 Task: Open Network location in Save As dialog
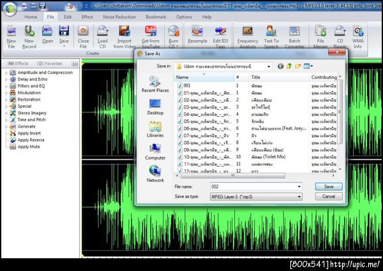[155, 173]
